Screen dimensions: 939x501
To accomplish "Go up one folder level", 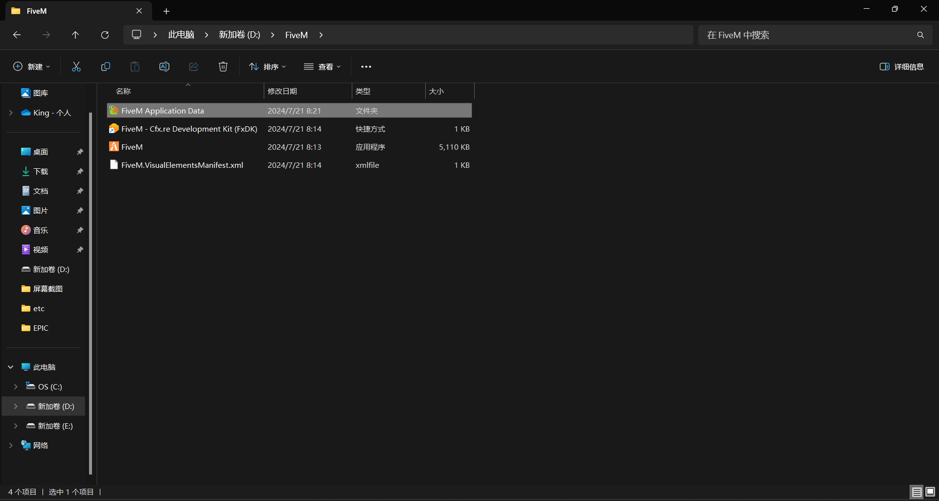I will pyautogui.click(x=75, y=35).
